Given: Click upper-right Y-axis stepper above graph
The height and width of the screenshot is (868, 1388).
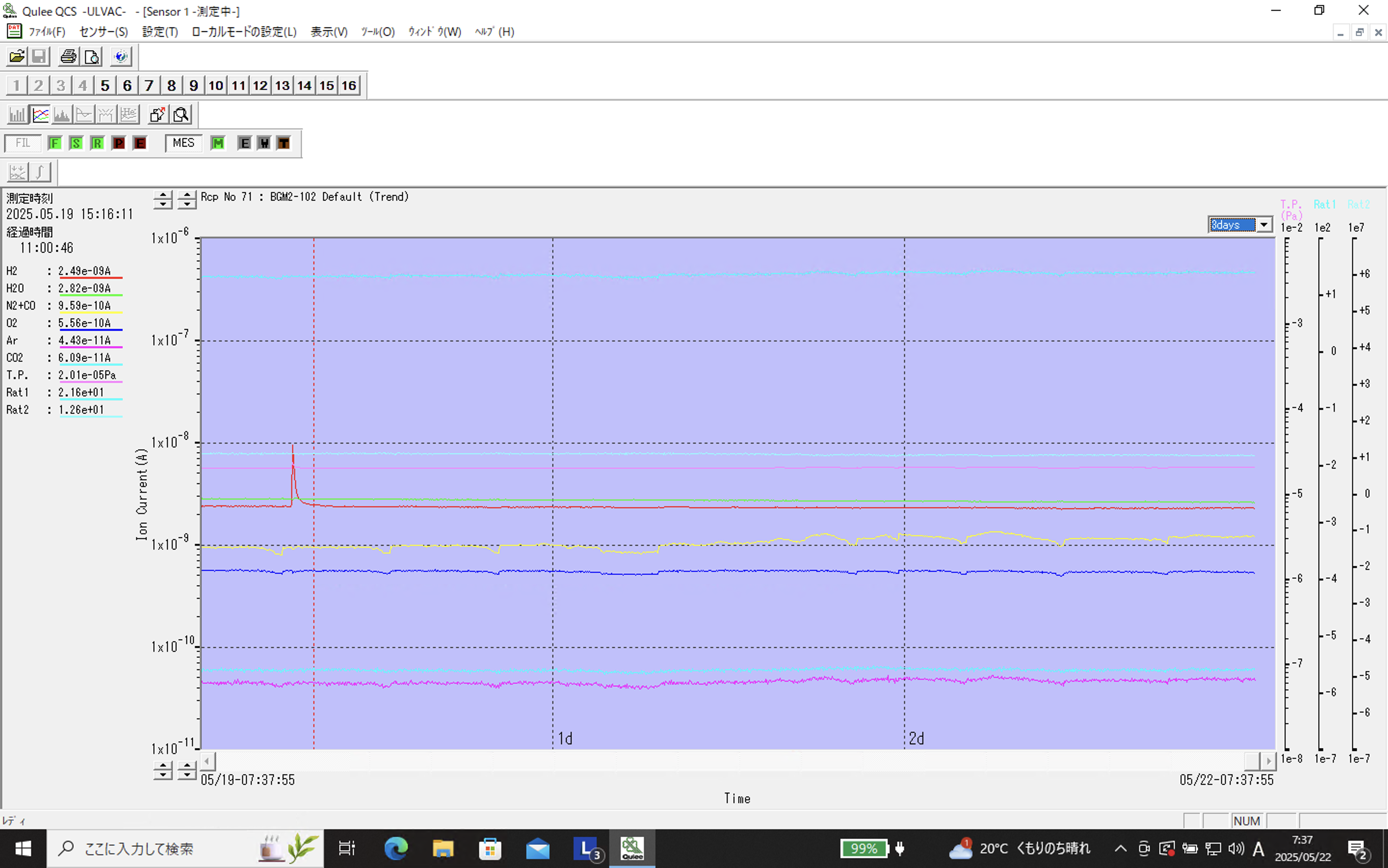Looking at the screenshot, I should click(x=187, y=200).
